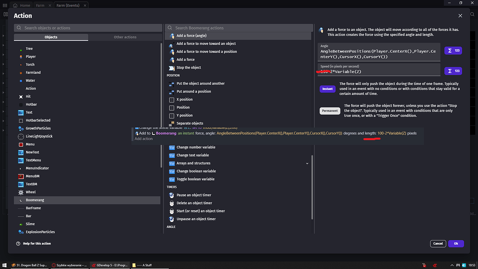Open expression editor for Angle field
The width and height of the screenshot is (478, 269).
tap(453, 50)
